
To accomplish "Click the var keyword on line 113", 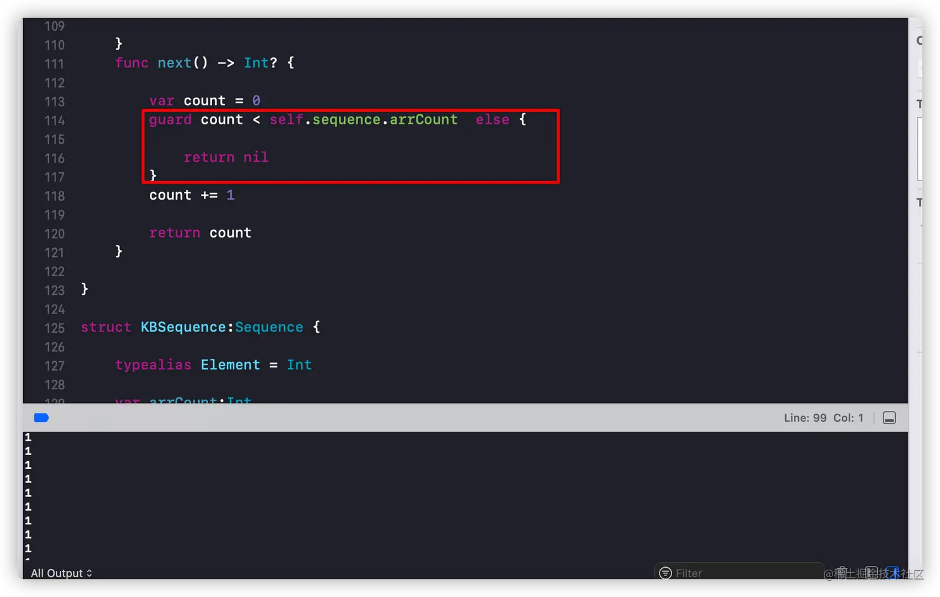I will point(162,101).
